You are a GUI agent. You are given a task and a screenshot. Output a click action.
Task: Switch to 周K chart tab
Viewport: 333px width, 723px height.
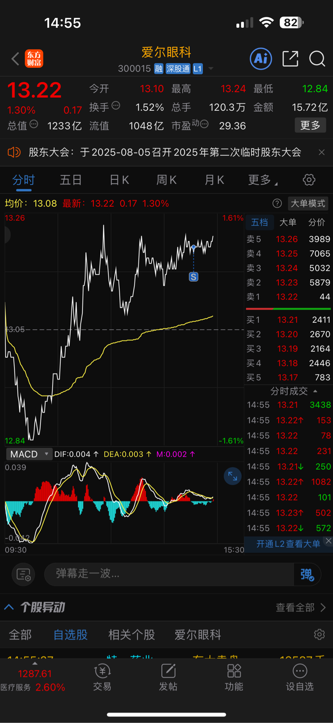click(166, 180)
